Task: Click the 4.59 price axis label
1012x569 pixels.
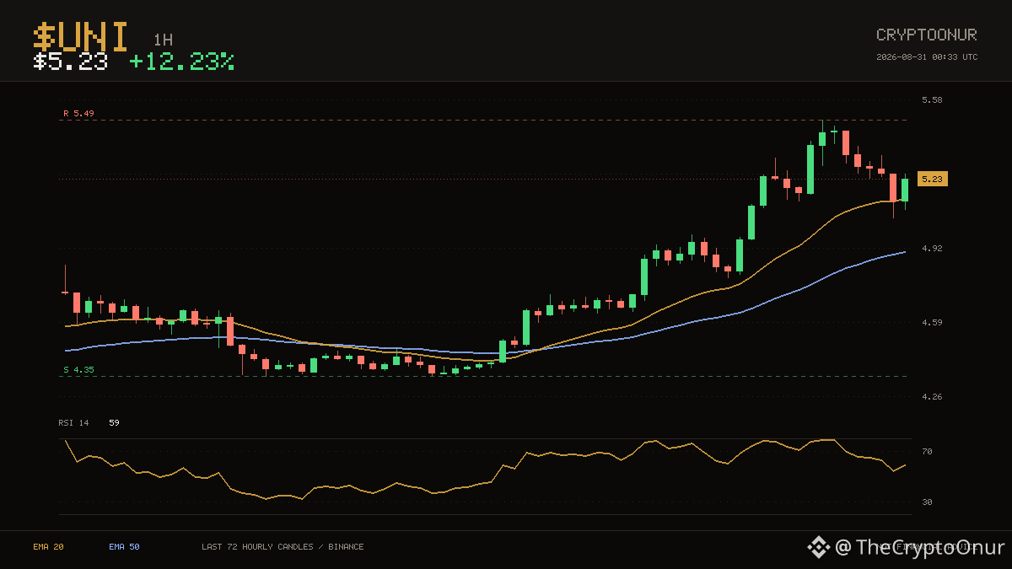Action: pyautogui.click(x=932, y=322)
